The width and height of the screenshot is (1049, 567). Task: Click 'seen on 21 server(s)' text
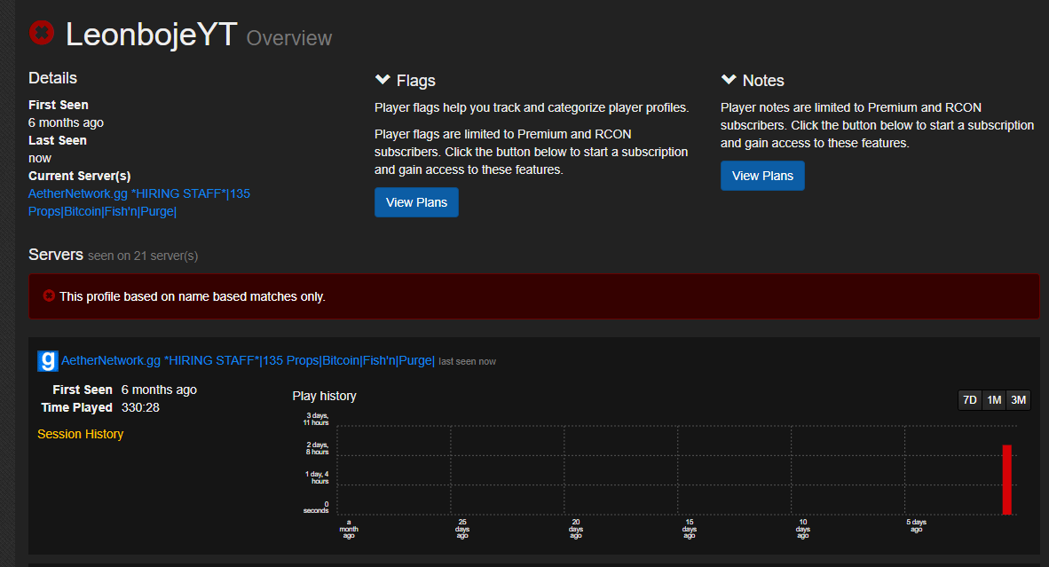coord(143,256)
